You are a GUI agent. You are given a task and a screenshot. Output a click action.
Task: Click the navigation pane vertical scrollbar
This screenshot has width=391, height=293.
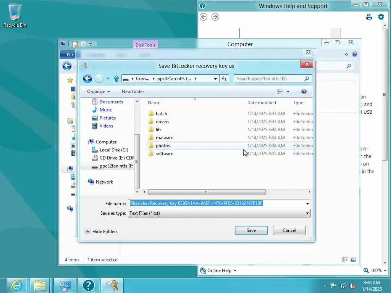[137, 161]
